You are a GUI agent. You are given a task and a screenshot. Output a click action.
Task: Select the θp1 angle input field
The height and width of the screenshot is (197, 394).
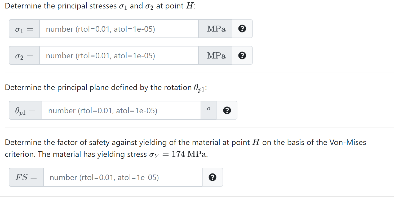(121, 111)
